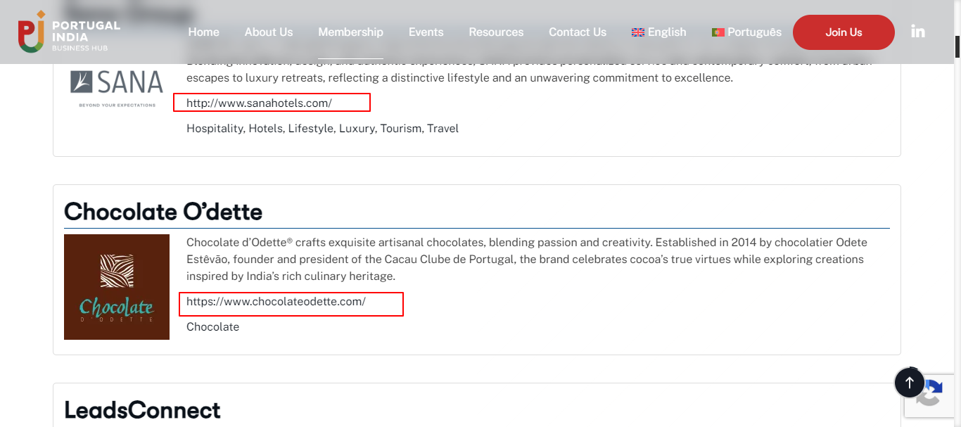Screen dimensions: 961x427
Task: Open the Resources menu
Action: point(496,32)
